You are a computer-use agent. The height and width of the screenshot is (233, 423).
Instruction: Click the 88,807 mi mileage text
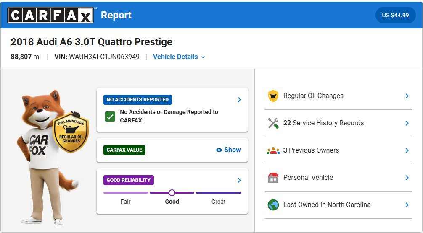click(26, 57)
